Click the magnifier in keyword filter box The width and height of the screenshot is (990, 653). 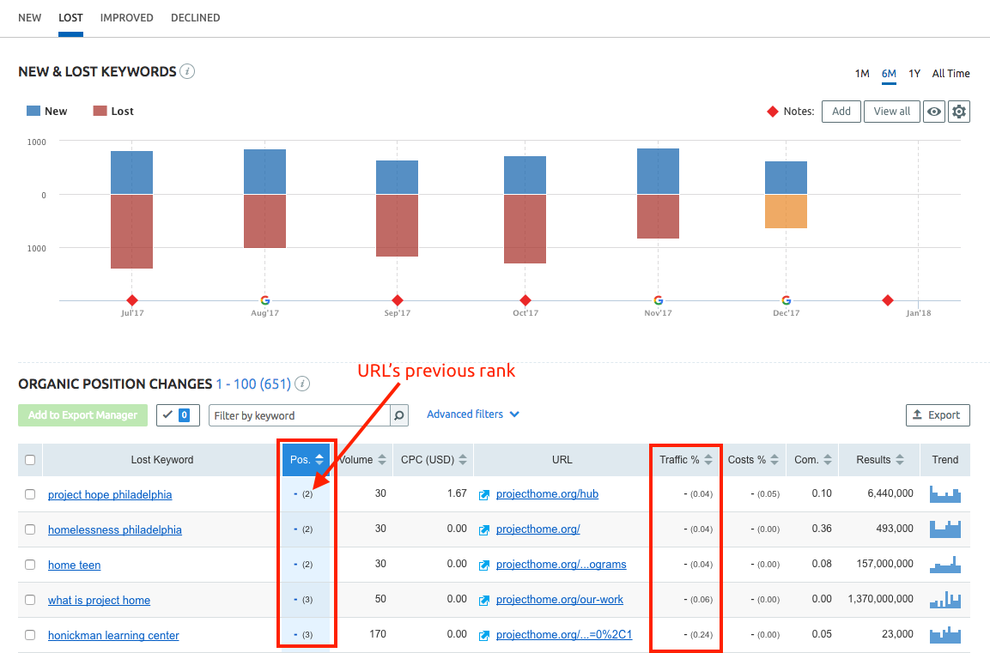[398, 414]
